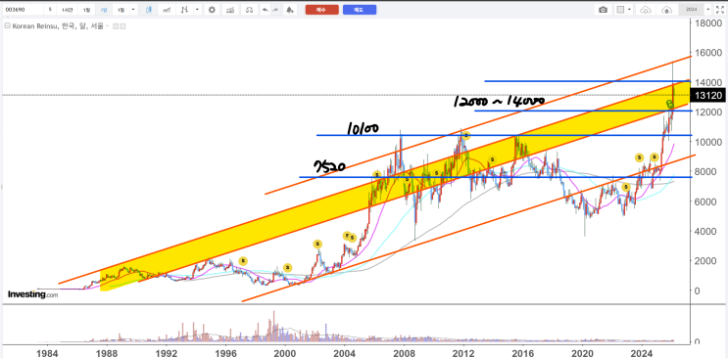Click the compare scales icon
728x358 pixels.
point(250,10)
